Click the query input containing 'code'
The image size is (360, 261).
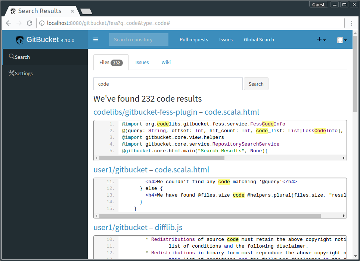pos(168,84)
